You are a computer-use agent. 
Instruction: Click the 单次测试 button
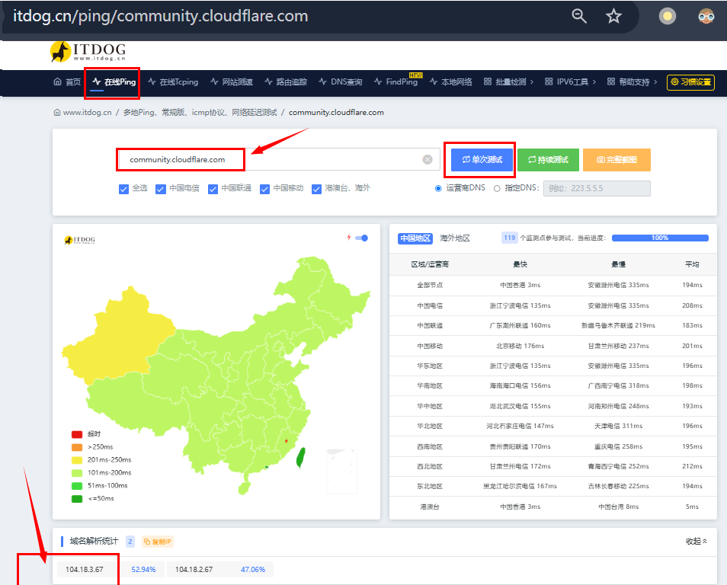[482, 160]
